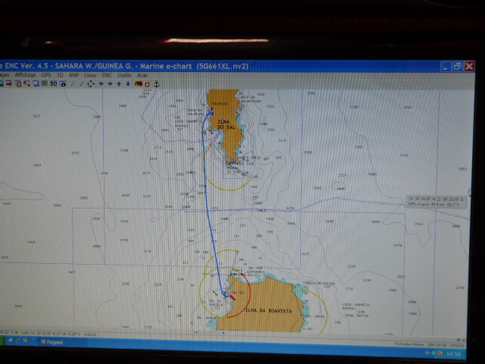Image resolution: width=485 pixels, height=364 pixels.
Task: Open the GPS menu
Action: coord(46,75)
